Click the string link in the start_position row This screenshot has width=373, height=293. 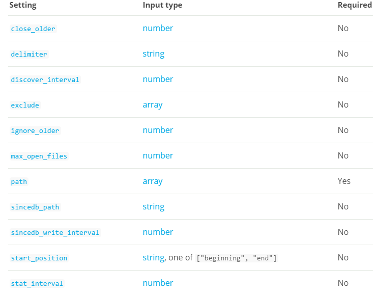click(x=153, y=258)
